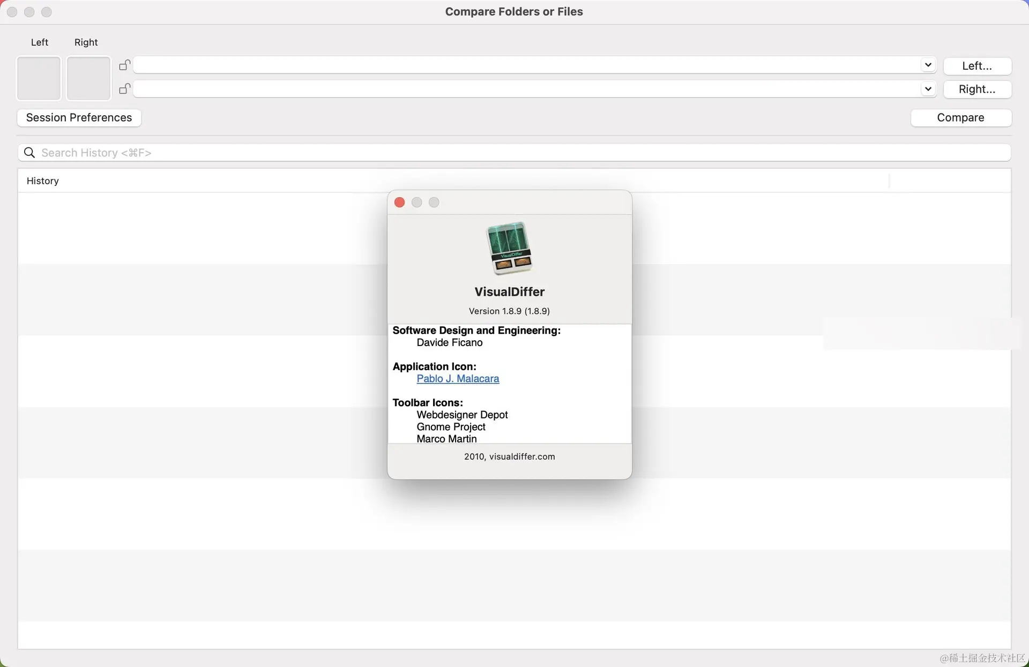
Task: Click the Left drop target box
Action: (x=39, y=78)
